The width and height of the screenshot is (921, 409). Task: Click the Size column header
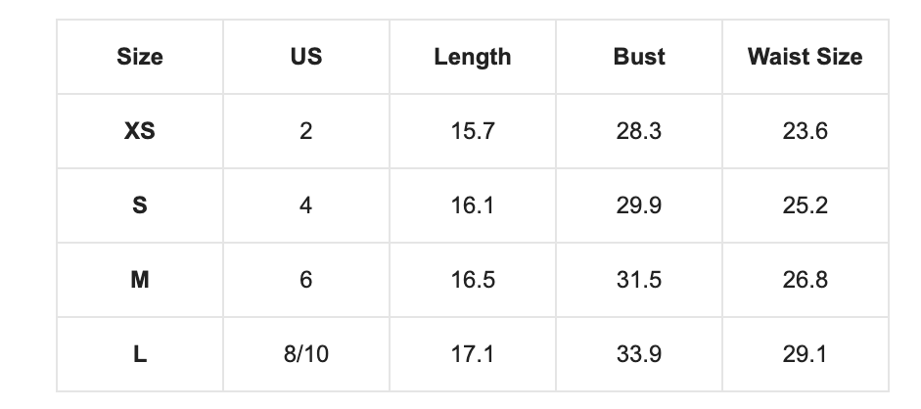pyautogui.click(x=140, y=57)
